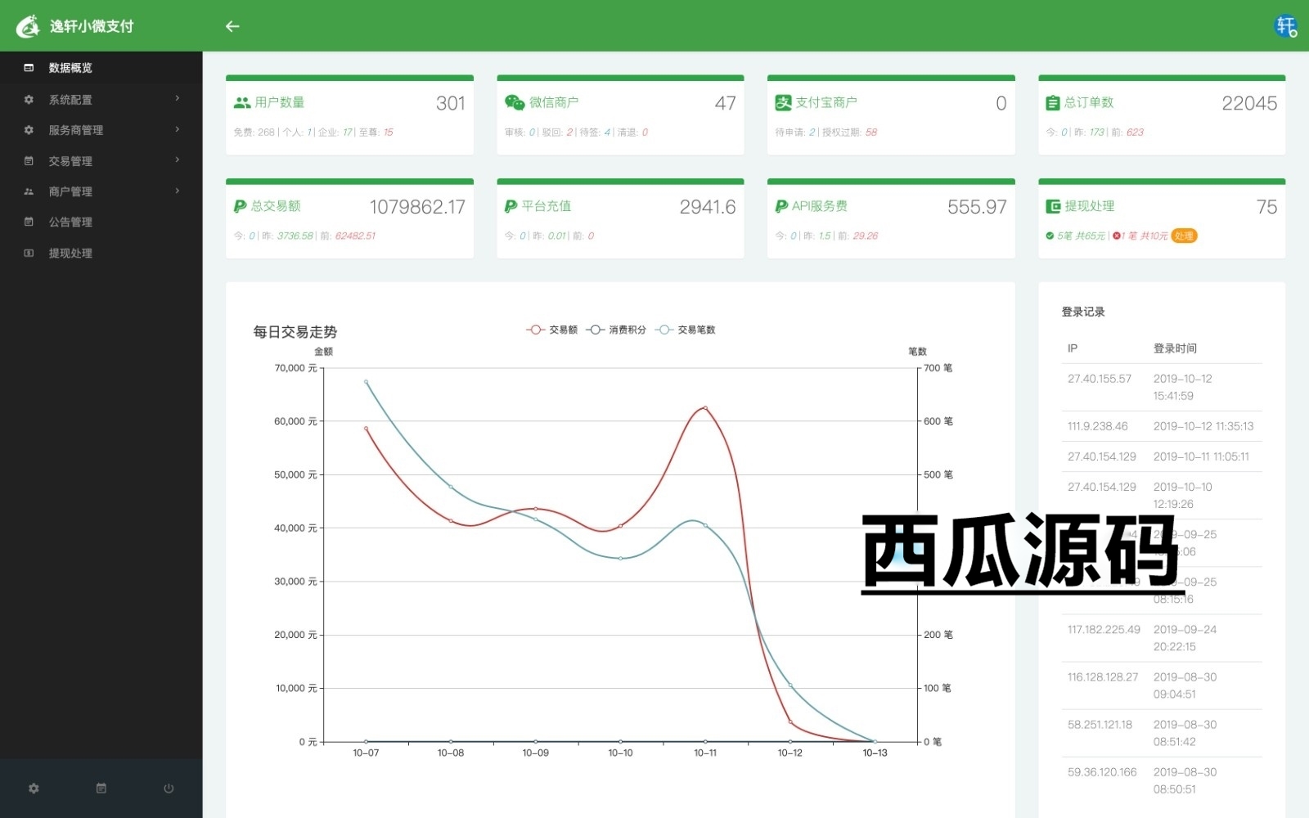
Task: Click the 总订单数 value 22045
Action: point(1249,103)
